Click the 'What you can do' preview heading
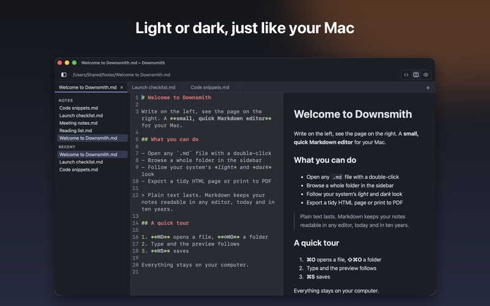 [x=325, y=160]
